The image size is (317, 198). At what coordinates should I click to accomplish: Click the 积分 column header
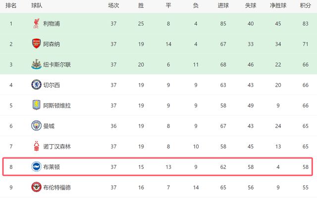coord(306,5)
